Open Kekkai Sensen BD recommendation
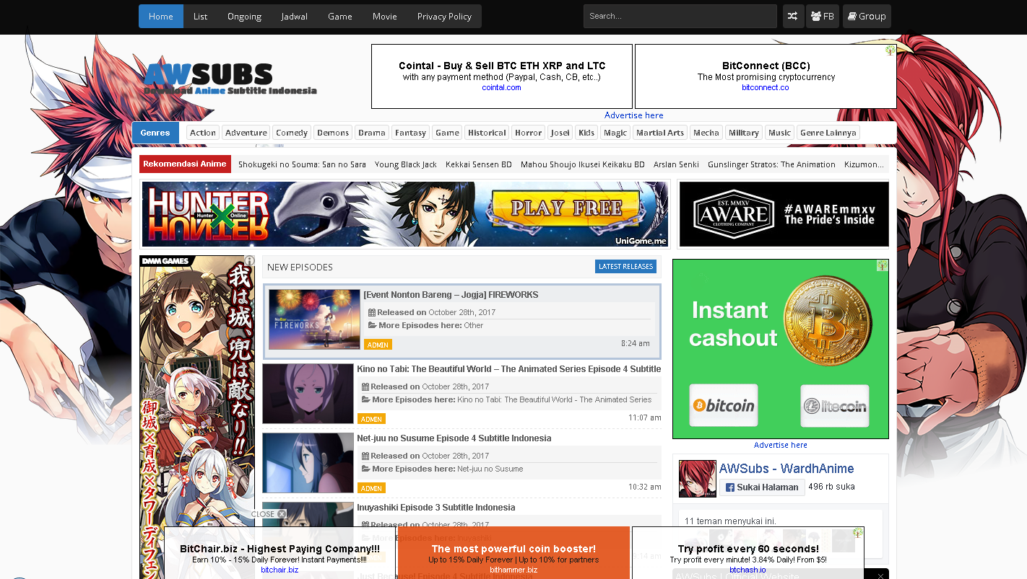This screenshot has height=579, width=1027. point(479,164)
